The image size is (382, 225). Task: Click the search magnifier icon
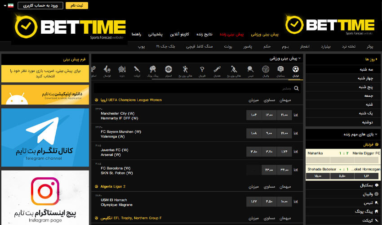(296, 88)
